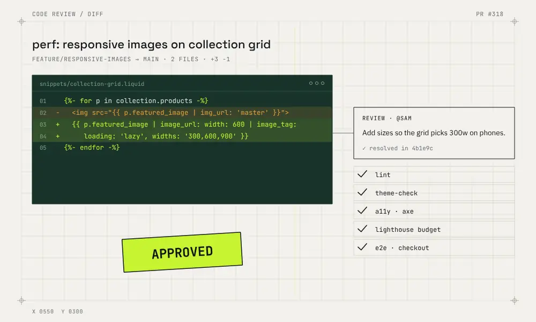Click the PR title 'perf: responsive images on collection grid'

pyautogui.click(x=152, y=45)
